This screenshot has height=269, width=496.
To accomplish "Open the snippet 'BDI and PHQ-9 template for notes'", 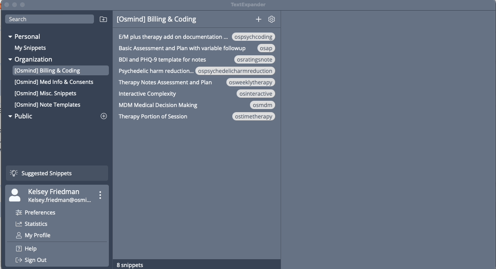I will pos(163,59).
